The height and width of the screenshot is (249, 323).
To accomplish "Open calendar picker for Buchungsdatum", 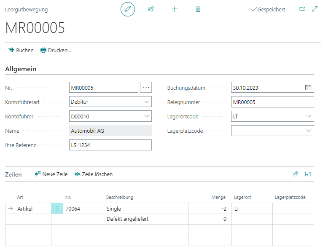I will tap(308, 88).
